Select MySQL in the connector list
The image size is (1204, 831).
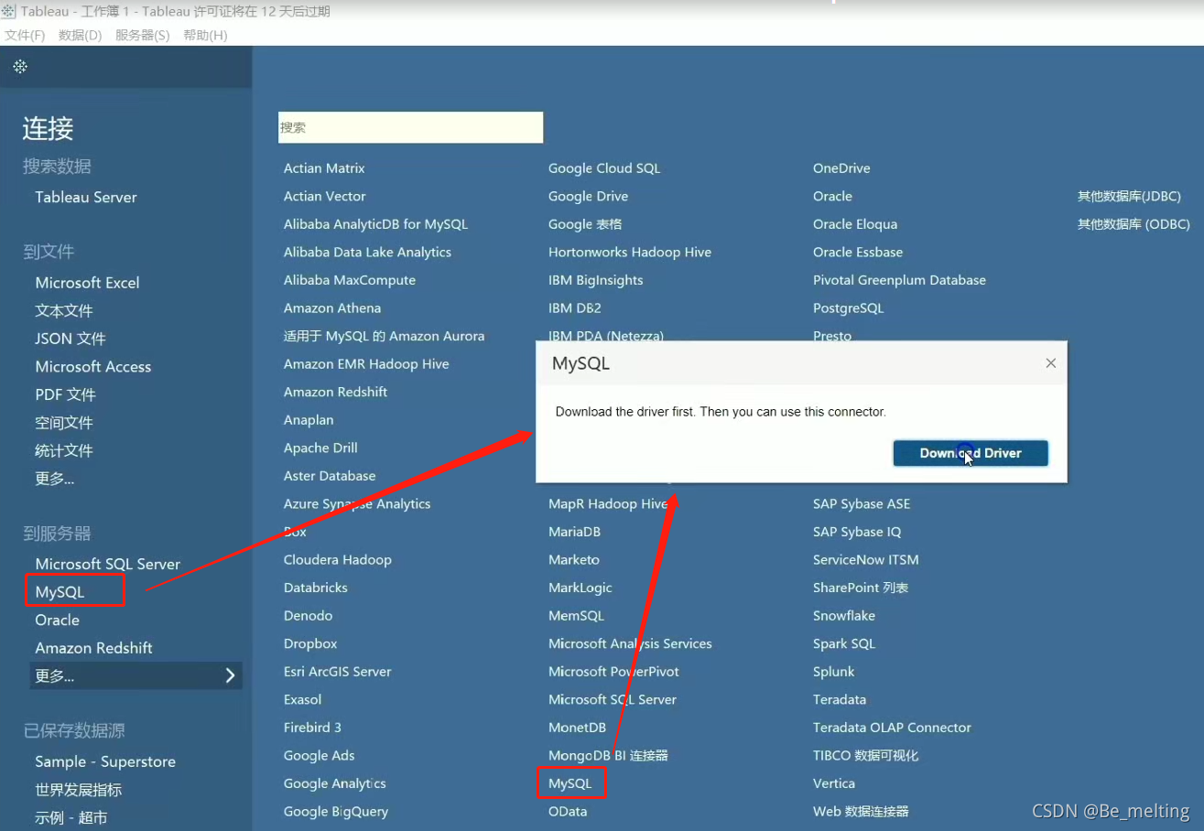[x=570, y=784]
